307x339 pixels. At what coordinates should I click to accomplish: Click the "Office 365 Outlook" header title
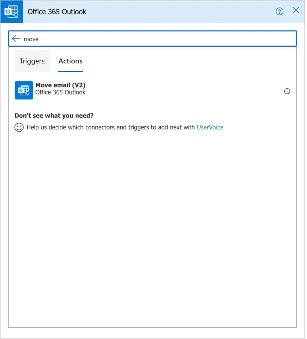[57, 12]
